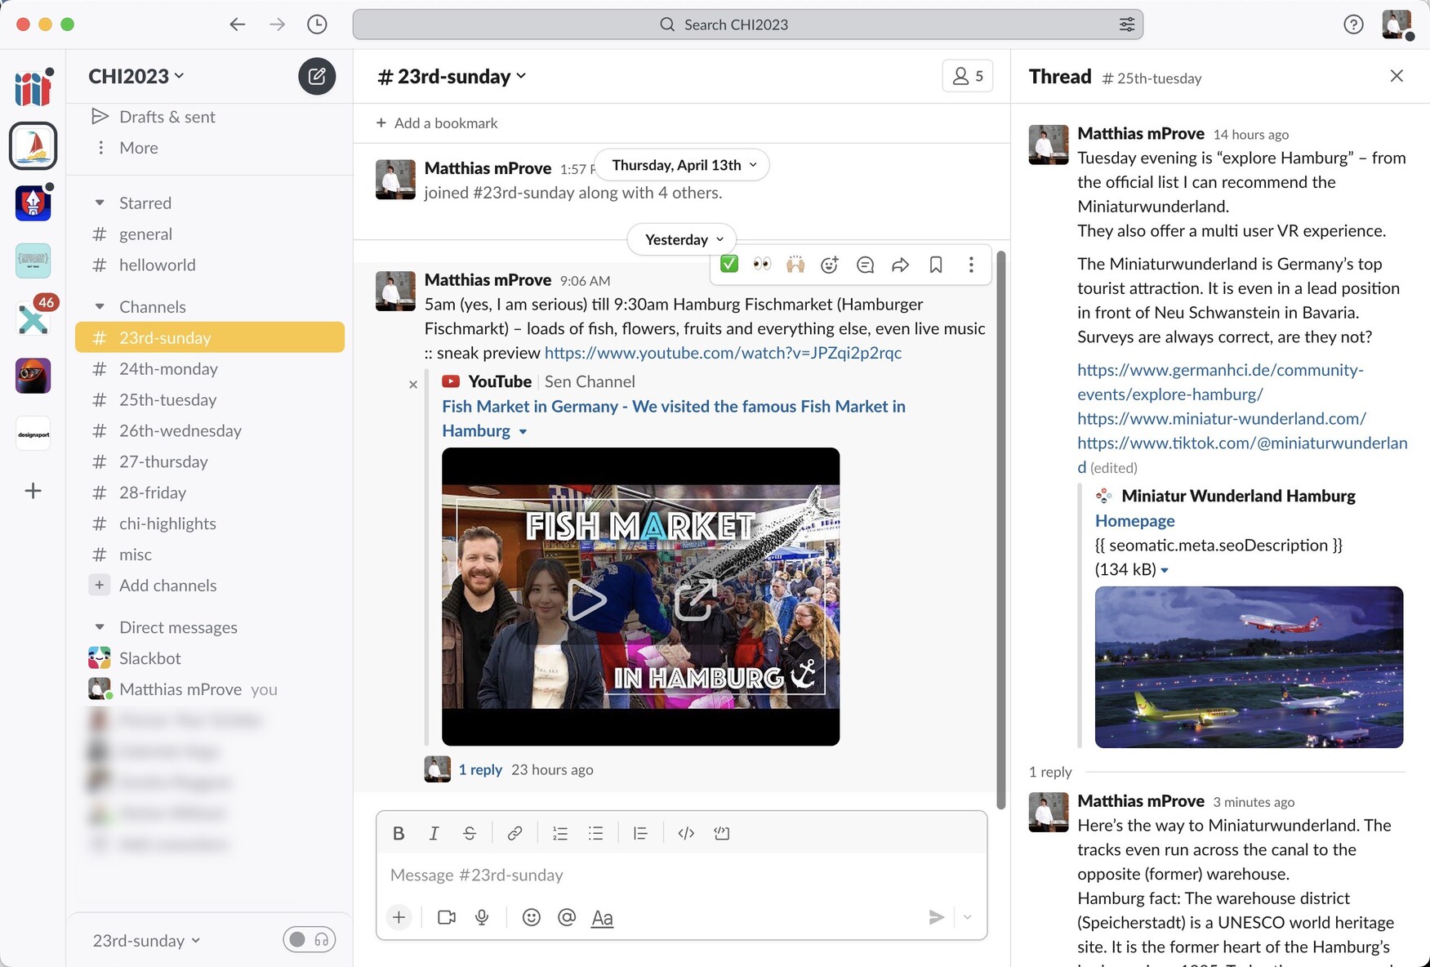Open the miniatur-wunderland.com link

[1221, 419]
